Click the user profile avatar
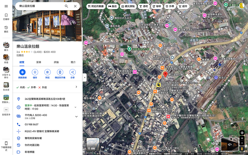 pos(242,6)
